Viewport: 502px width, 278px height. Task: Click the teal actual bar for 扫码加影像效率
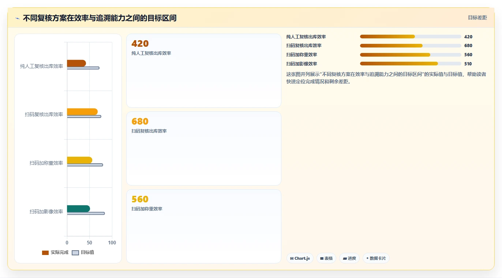[78, 209]
